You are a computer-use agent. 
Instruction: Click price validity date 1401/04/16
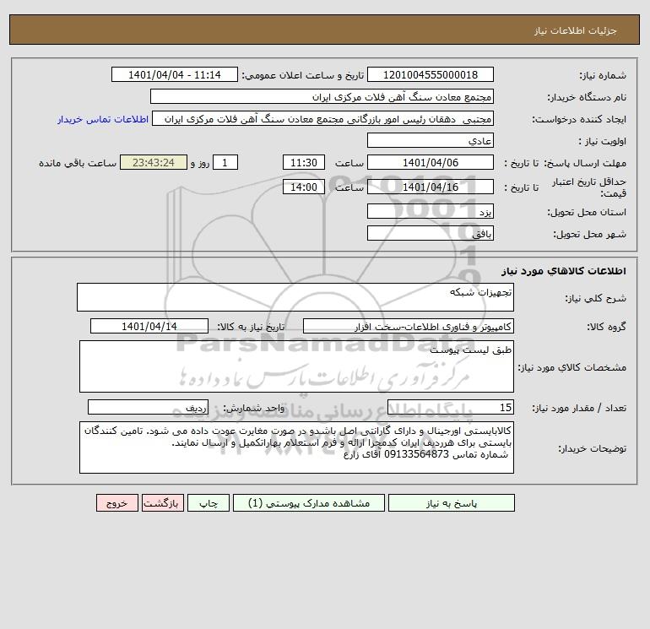point(431,187)
